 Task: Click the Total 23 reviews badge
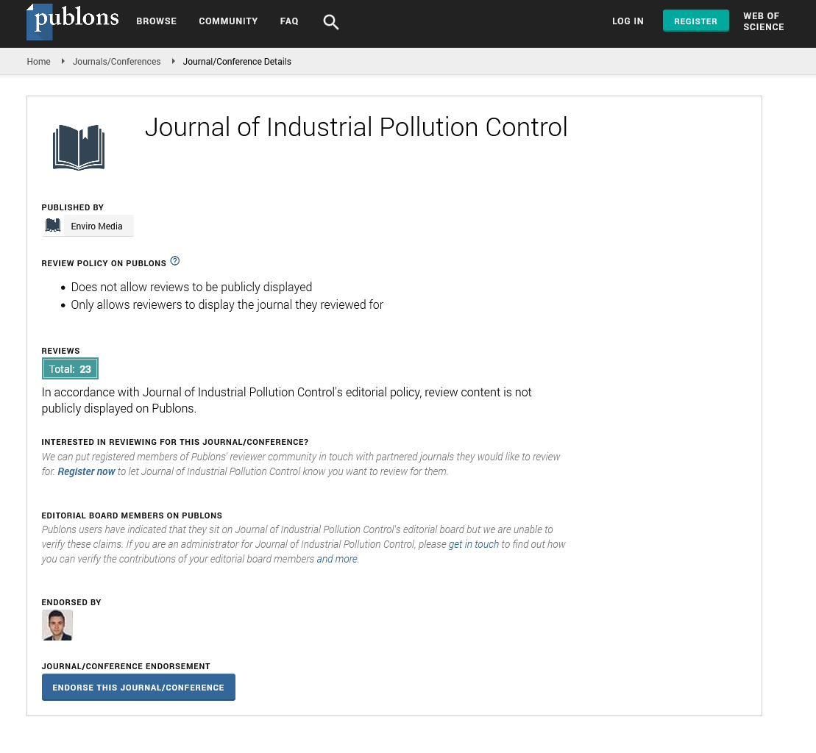(x=70, y=369)
